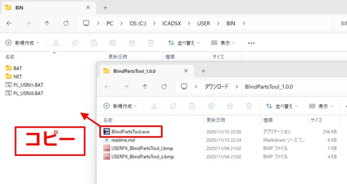
Task: Expand 並べ替え sort menu in BIN window
Action: [x=184, y=43]
